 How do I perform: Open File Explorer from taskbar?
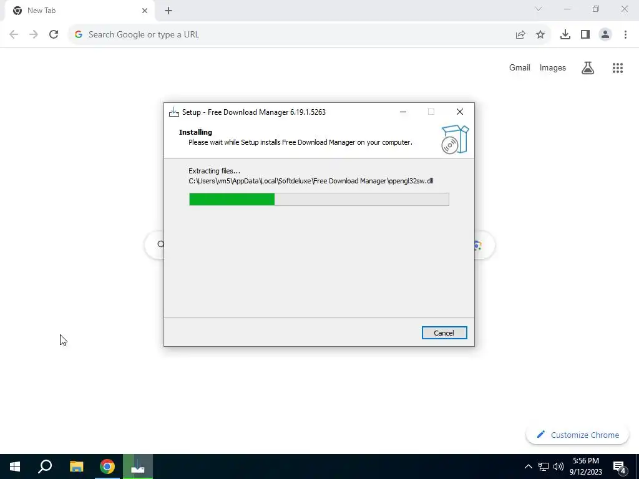[76, 467]
